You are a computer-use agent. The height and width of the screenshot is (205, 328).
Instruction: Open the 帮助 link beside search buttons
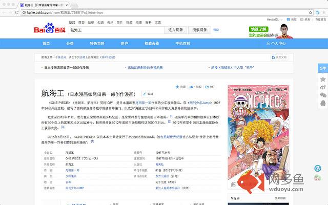[x=216, y=30]
